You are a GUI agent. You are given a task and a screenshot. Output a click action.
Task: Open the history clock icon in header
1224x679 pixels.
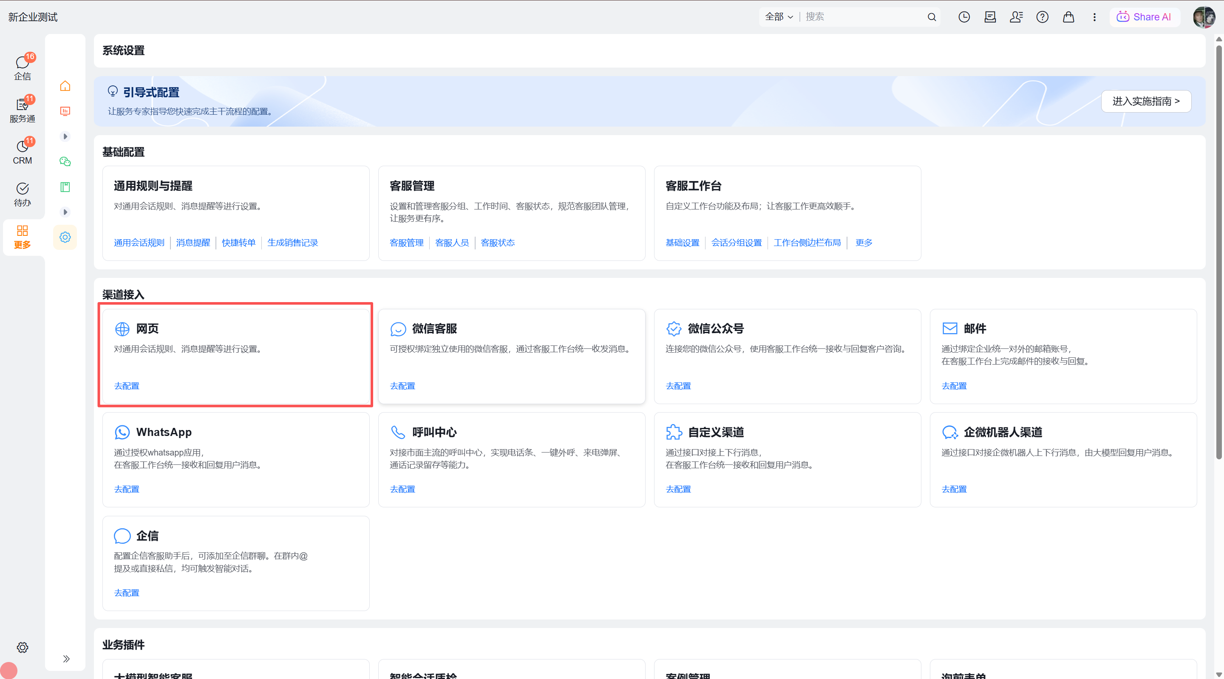click(x=963, y=17)
